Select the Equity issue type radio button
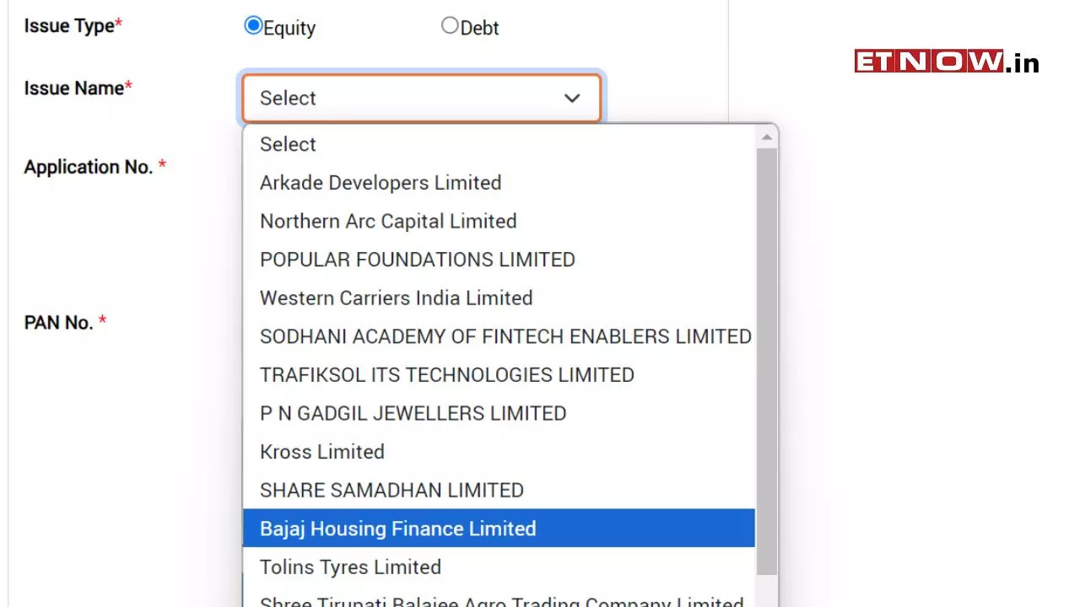 [253, 25]
